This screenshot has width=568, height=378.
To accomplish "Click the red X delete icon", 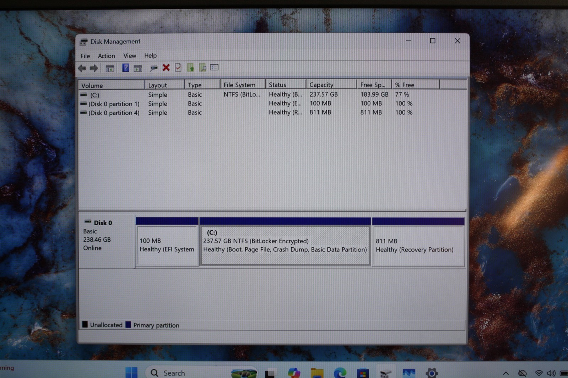I will click(166, 67).
